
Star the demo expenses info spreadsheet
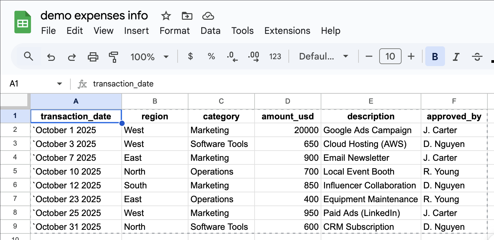pyautogui.click(x=166, y=15)
